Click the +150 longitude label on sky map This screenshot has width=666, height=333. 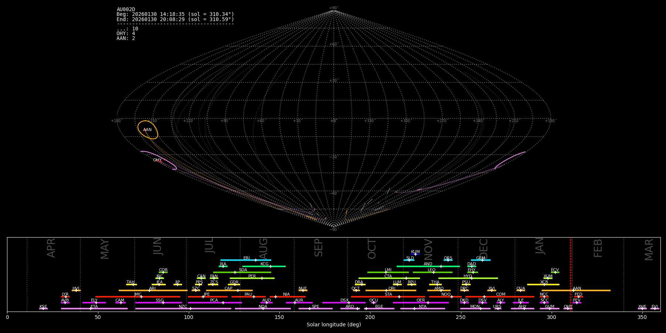pos(152,121)
